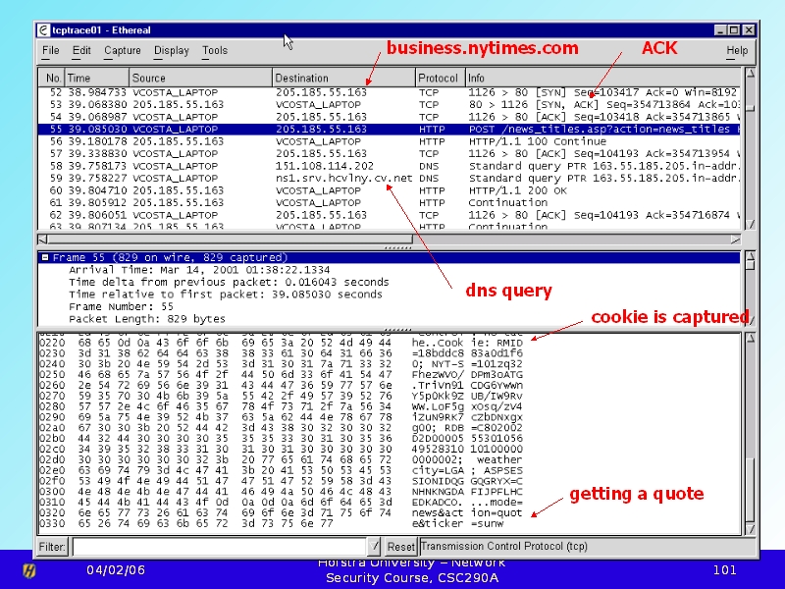Minimize the Ethereal window
The height and width of the screenshot is (589, 785).
click(x=720, y=30)
